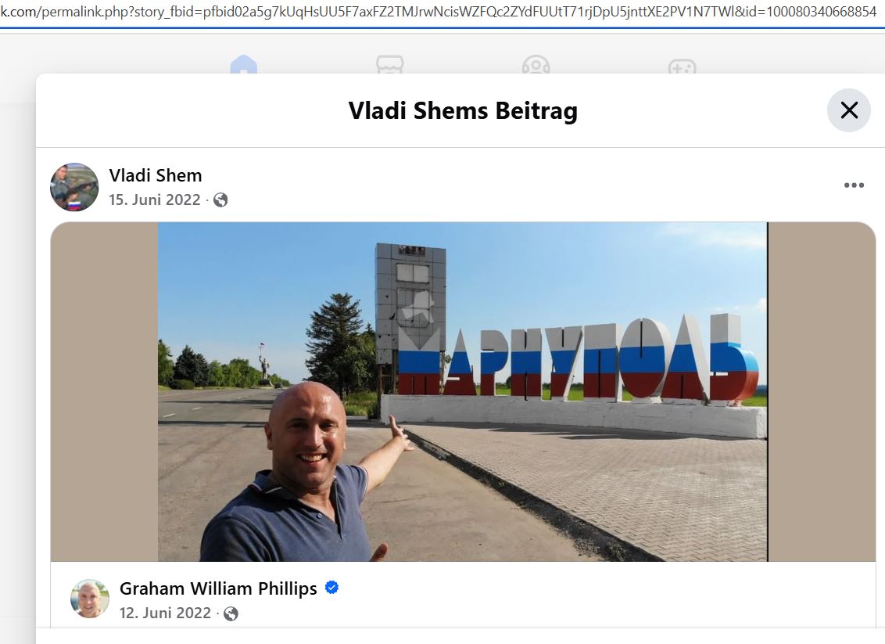Image resolution: width=885 pixels, height=644 pixels.
Task: Click the 12. Juni 2022 shared post date
Action: [x=166, y=613]
